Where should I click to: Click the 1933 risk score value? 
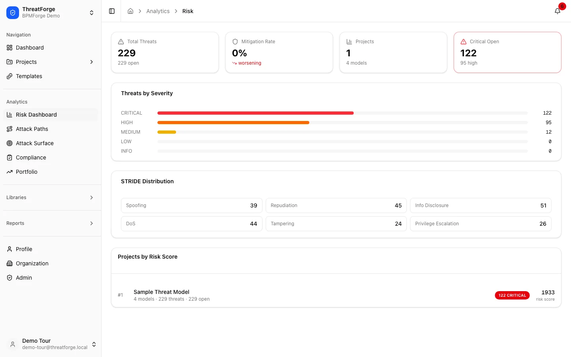pyautogui.click(x=548, y=292)
